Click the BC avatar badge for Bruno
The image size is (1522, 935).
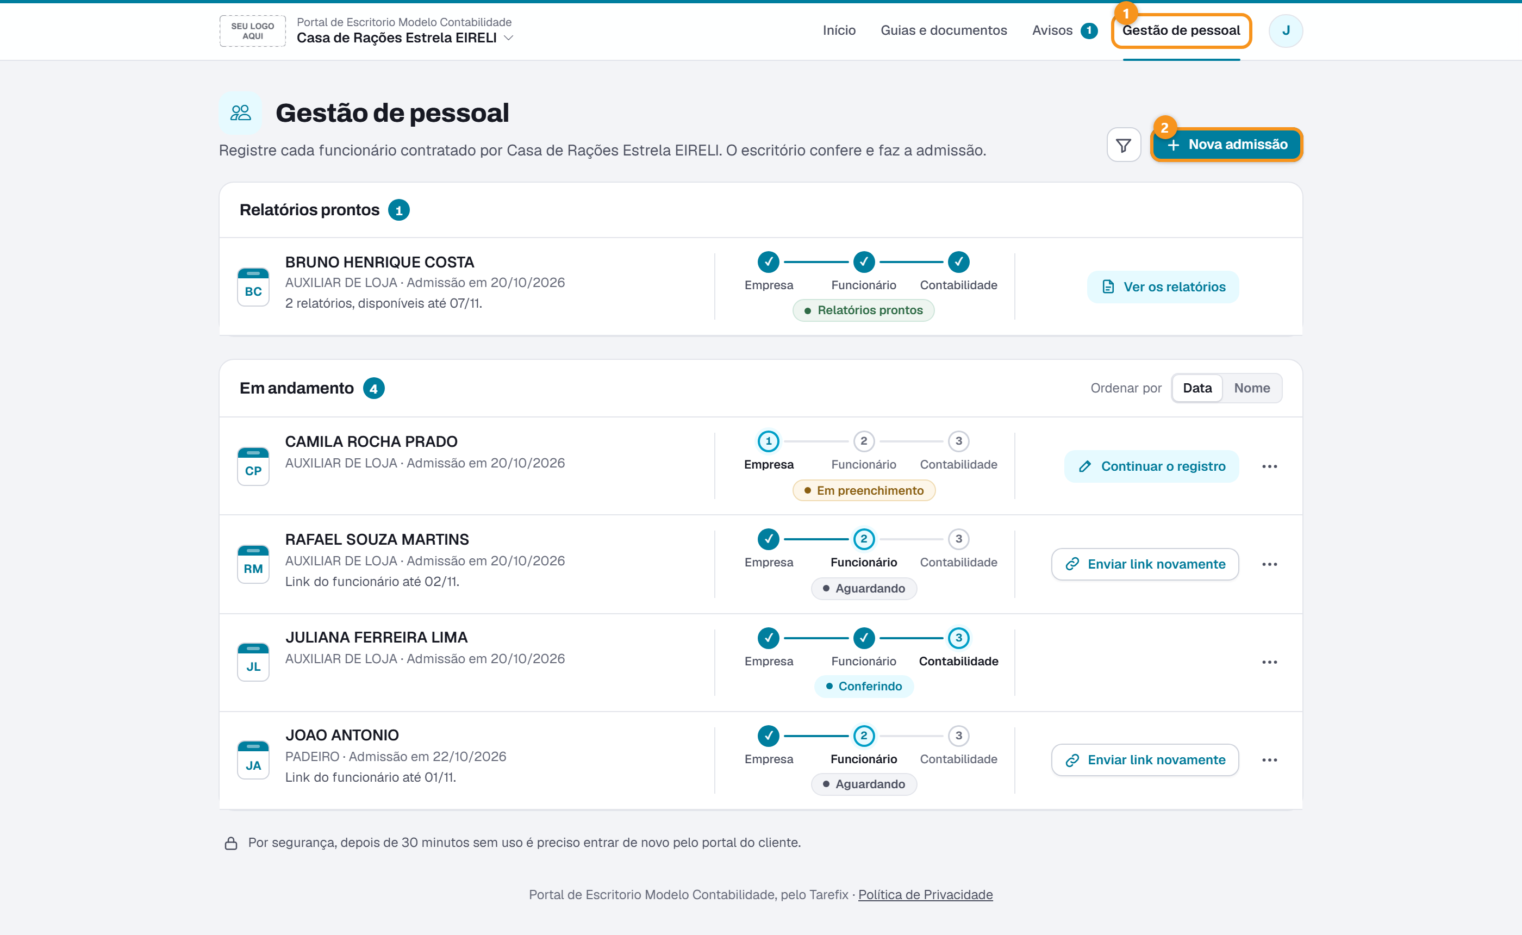click(x=253, y=286)
